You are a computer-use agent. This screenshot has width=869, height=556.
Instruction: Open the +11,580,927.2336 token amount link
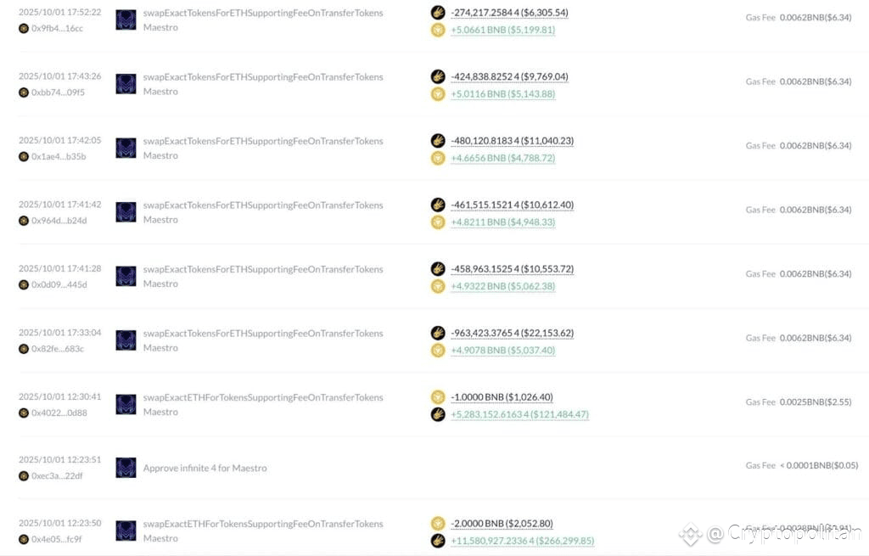522,541
